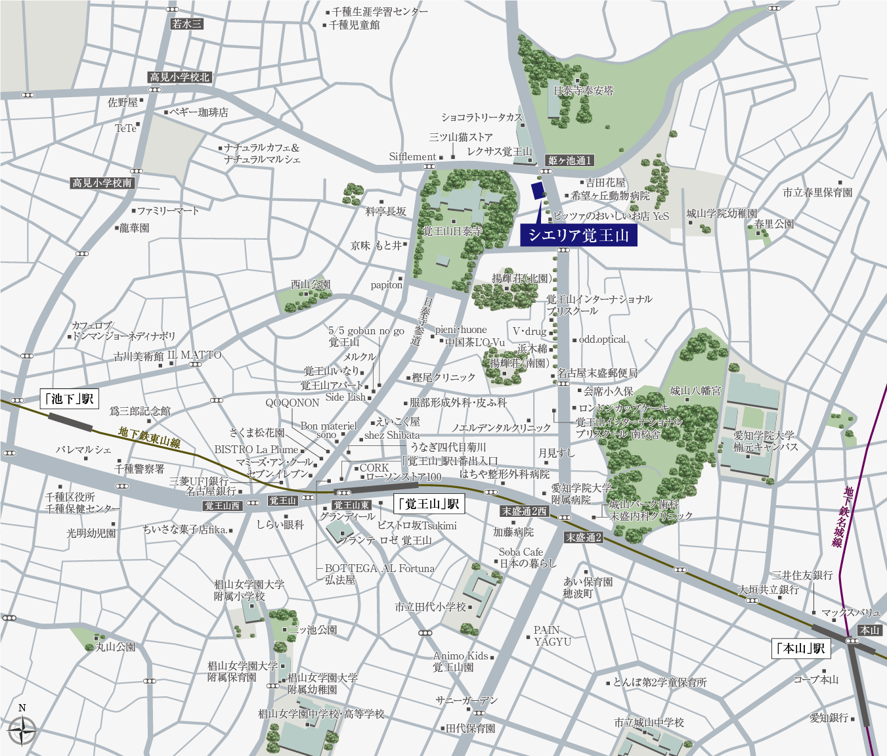The image size is (887, 756).
Task: Select the 「池下」駅 station label
Action: point(70,399)
